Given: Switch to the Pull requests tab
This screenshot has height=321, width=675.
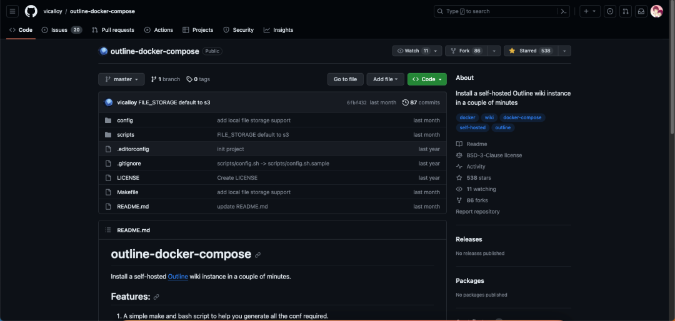Looking at the screenshot, I should tap(112, 30).
